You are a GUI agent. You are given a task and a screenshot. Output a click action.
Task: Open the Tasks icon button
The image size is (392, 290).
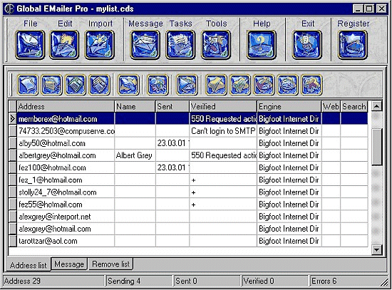click(180, 45)
